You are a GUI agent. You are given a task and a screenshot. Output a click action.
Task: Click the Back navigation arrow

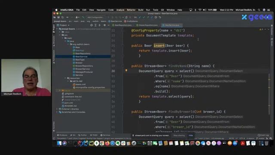67,17
